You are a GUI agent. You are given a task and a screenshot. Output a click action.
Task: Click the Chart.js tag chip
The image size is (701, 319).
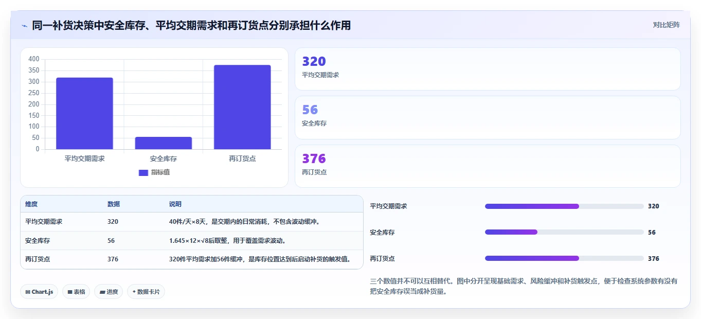pyautogui.click(x=39, y=292)
